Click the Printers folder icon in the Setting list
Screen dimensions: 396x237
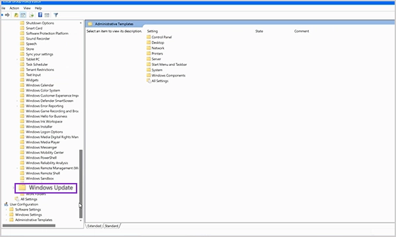[x=148, y=53]
